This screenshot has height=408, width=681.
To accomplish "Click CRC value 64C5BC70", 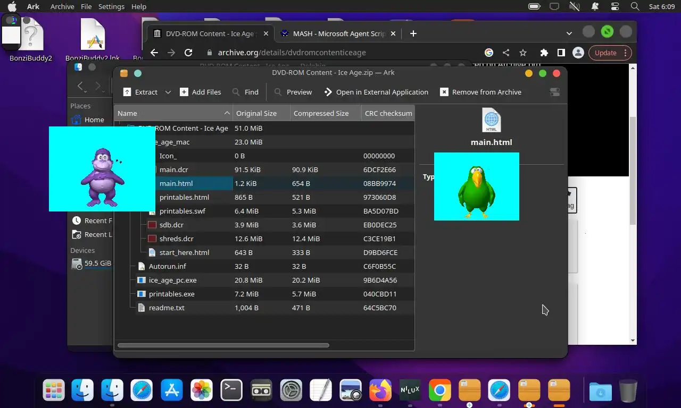I will tap(380, 308).
